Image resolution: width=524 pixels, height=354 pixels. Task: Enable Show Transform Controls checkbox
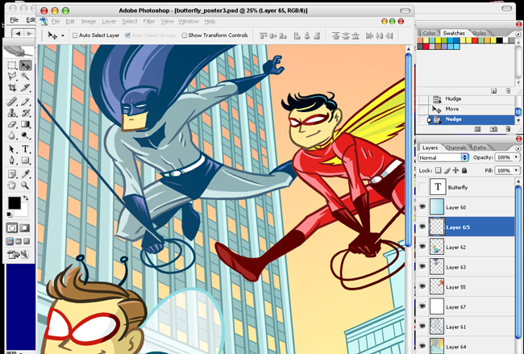point(184,35)
